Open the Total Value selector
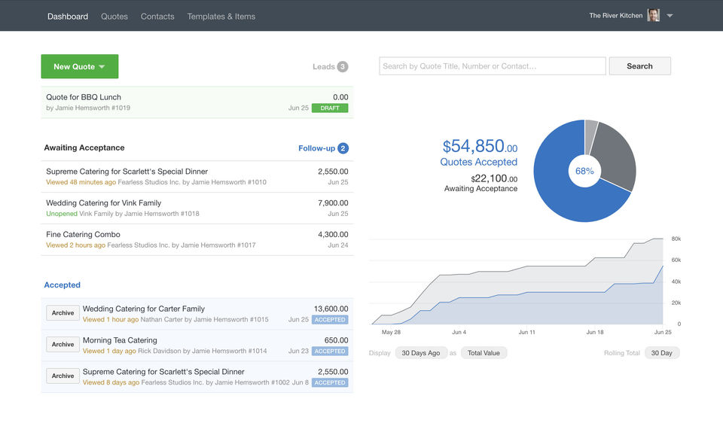 [484, 353]
